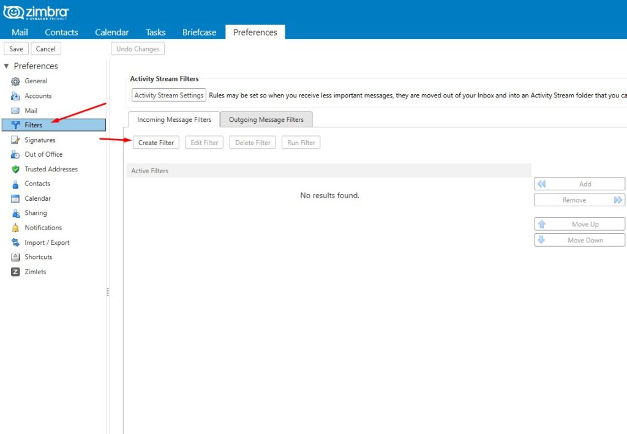Click the Sharing icon

[15, 213]
